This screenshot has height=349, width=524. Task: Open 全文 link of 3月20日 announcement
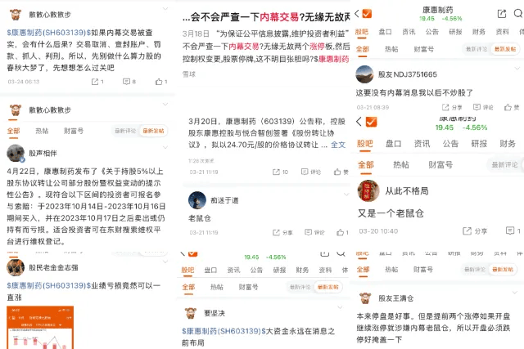coord(338,145)
